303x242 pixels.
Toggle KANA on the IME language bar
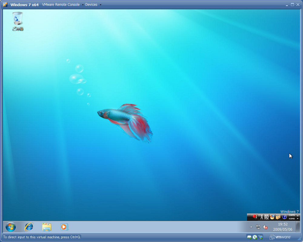click(x=292, y=219)
